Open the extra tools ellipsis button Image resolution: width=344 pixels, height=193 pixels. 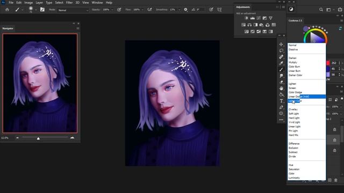pos(281,120)
